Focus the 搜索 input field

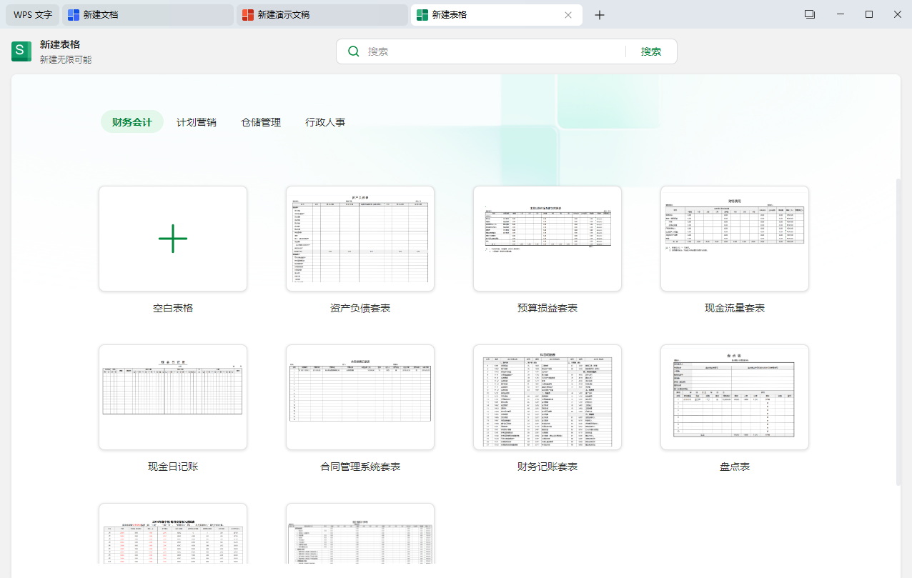pos(493,51)
